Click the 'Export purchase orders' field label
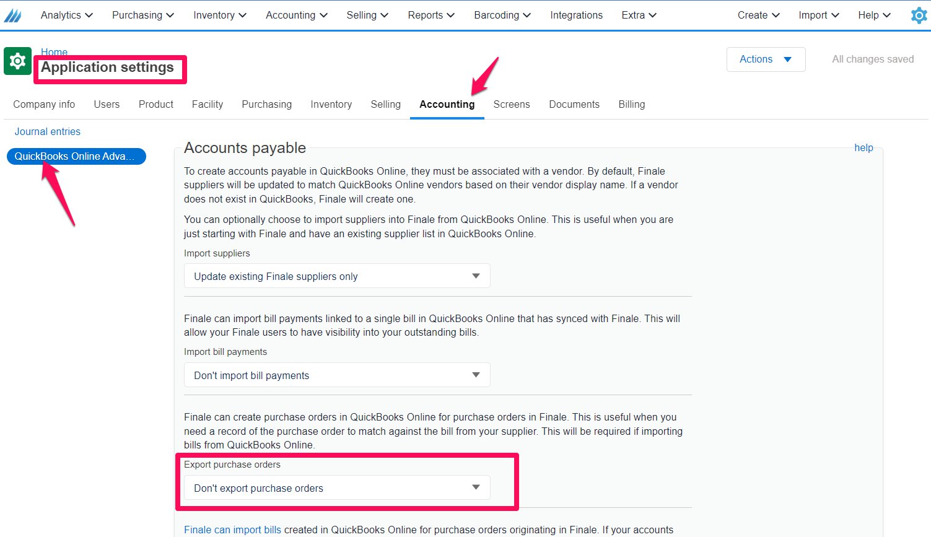The height and width of the screenshot is (537, 931). pos(232,465)
